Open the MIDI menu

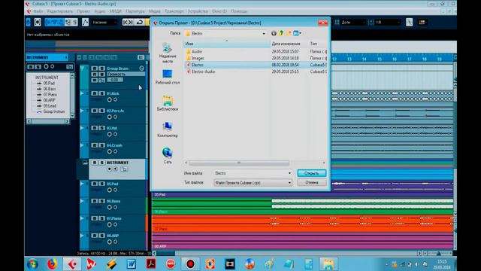[x=115, y=11]
